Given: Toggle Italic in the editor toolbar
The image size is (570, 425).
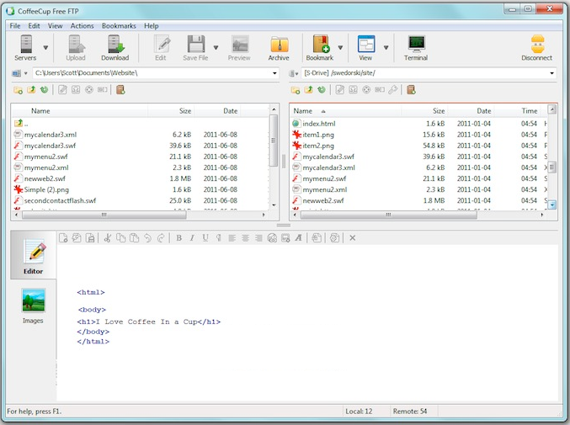Looking at the screenshot, I should (192, 238).
